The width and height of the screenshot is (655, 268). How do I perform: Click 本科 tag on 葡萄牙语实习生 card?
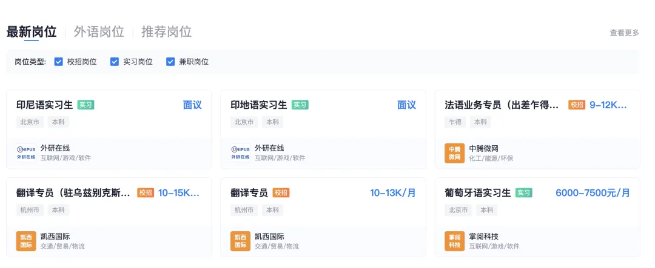tap(486, 210)
